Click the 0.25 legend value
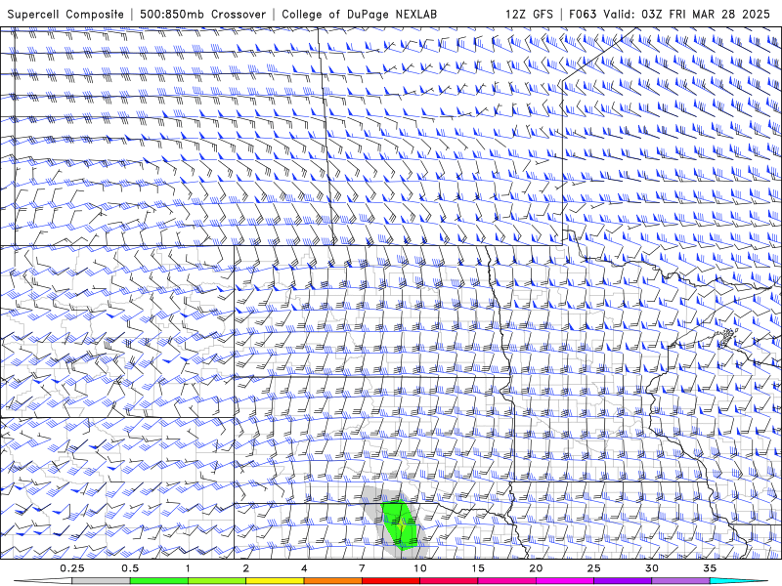The height and width of the screenshot is (586, 782). coord(72,568)
